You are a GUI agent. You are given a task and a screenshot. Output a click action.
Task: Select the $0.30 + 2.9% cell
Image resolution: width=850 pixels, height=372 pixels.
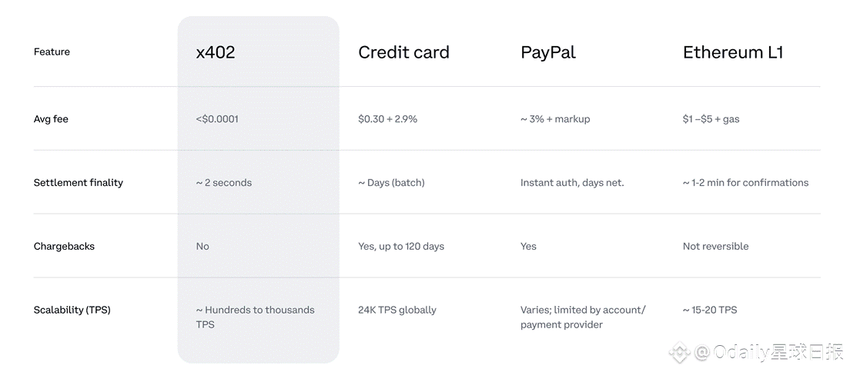click(387, 119)
